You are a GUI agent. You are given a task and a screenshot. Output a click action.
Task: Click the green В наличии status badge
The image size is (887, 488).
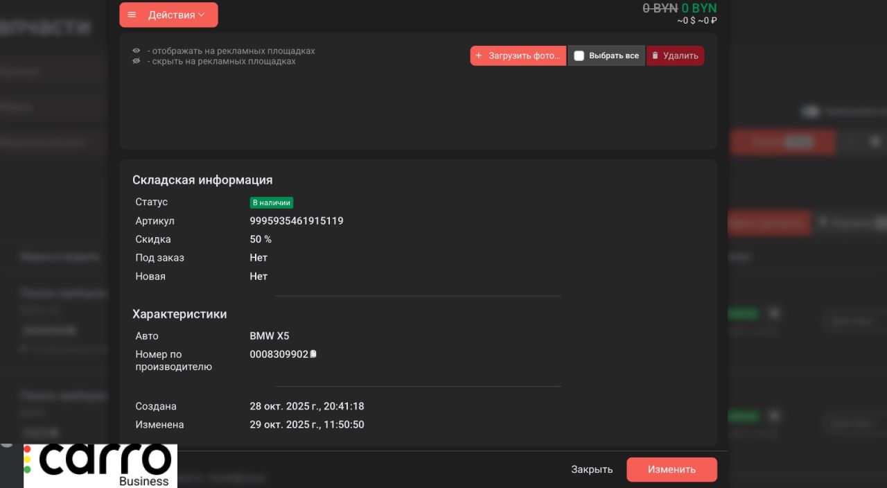point(272,203)
